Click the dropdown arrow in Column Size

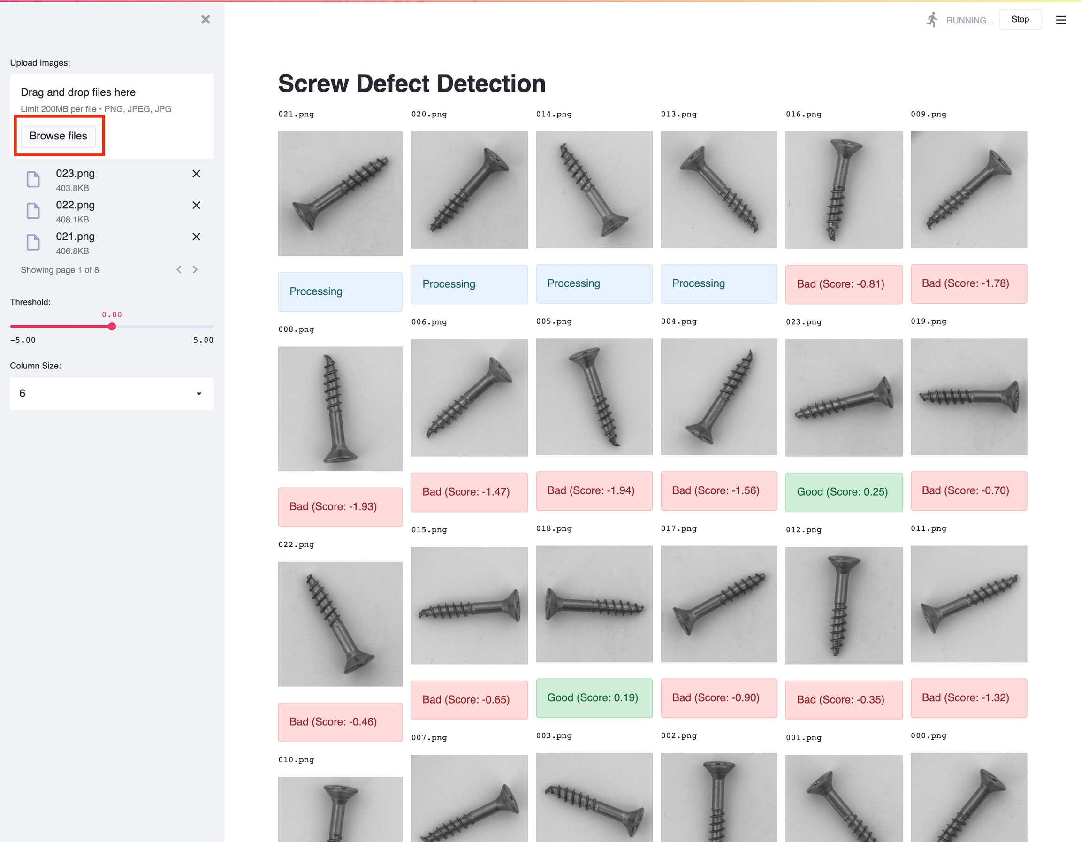click(199, 393)
